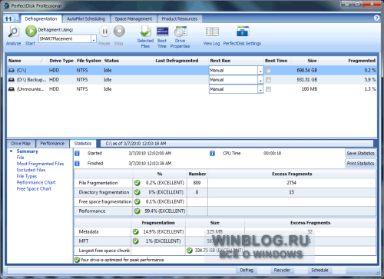The height and width of the screenshot is (279, 384).
Task: Switch to the Defragmentation tab
Action: click(x=41, y=18)
